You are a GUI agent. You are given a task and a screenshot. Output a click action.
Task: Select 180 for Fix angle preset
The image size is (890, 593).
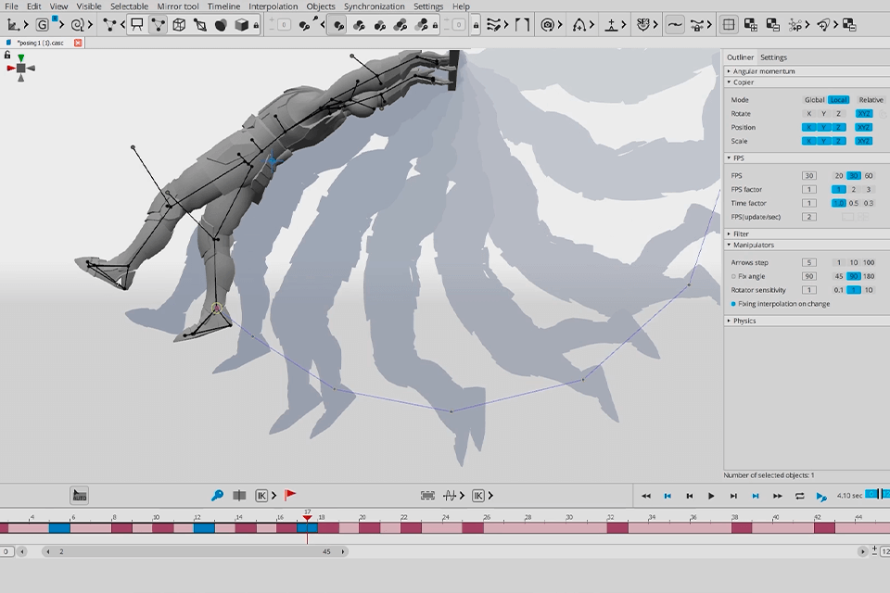pos(869,276)
